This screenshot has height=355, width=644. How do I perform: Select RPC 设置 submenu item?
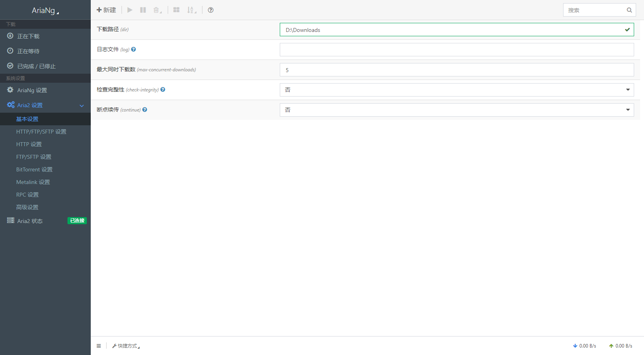[45, 195]
